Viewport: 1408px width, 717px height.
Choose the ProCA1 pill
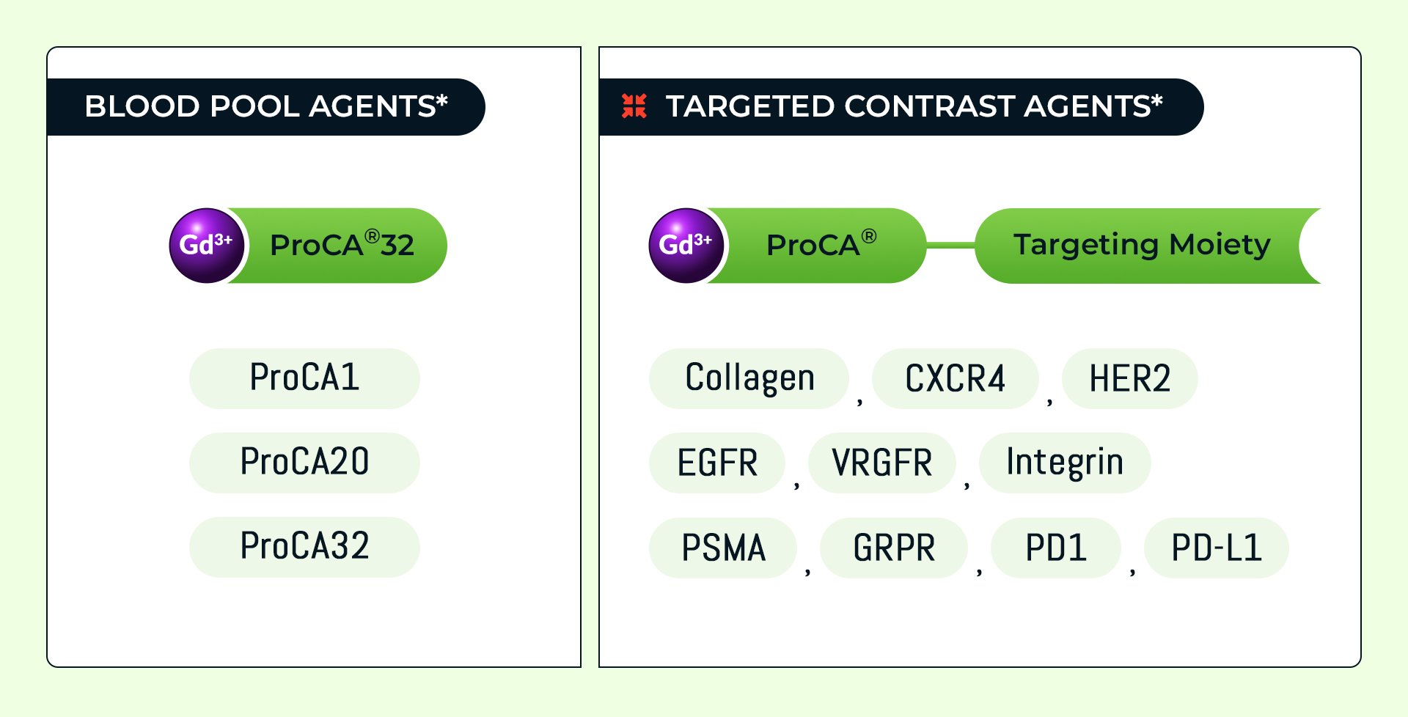tap(304, 378)
